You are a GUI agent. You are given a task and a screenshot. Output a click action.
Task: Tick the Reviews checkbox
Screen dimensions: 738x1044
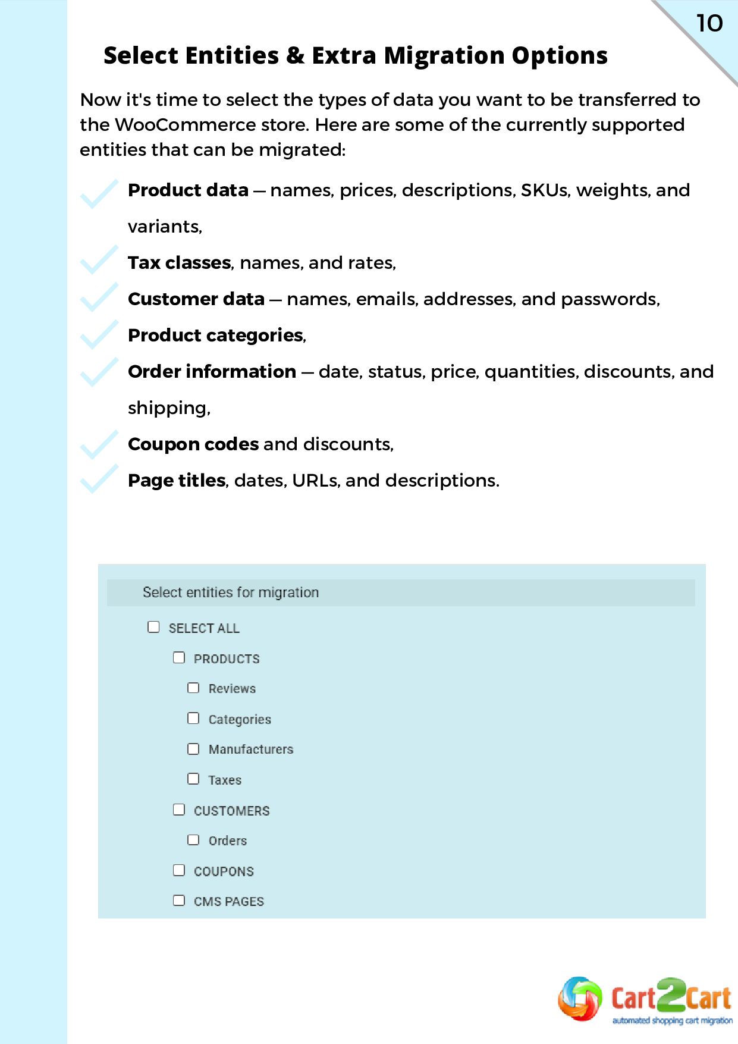193,688
